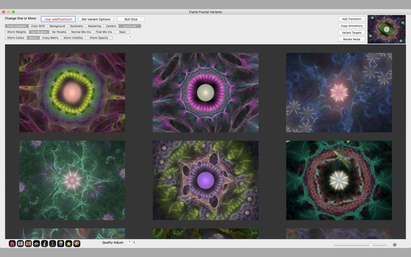Image resolution: width=411 pixels, height=257 pixels.
Task: Choose the teal and brown square-ring variant
Action: click(x=339, y=180)
